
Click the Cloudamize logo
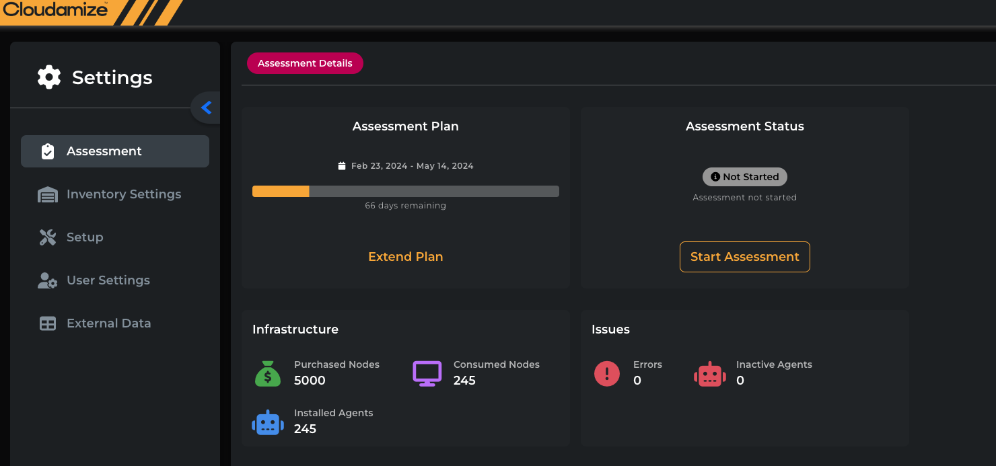click(x=55, y=10)
